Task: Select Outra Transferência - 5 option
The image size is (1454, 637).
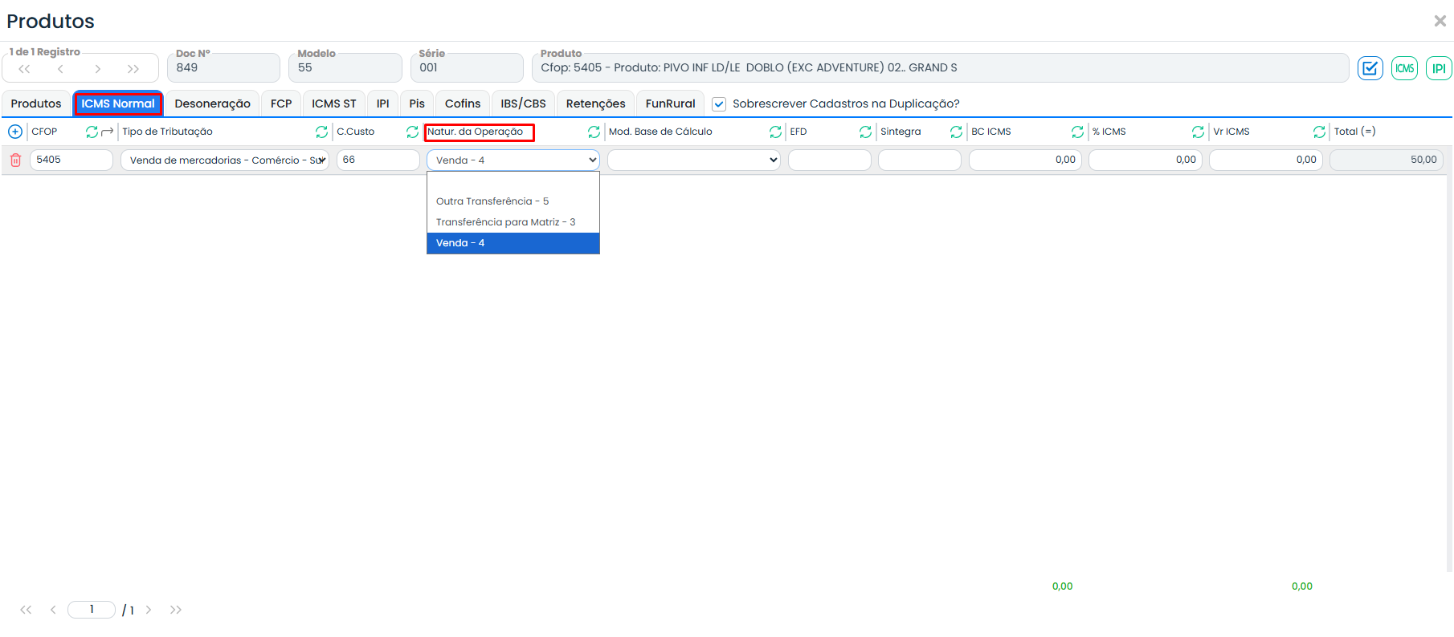Action: (x=492, y=201)
